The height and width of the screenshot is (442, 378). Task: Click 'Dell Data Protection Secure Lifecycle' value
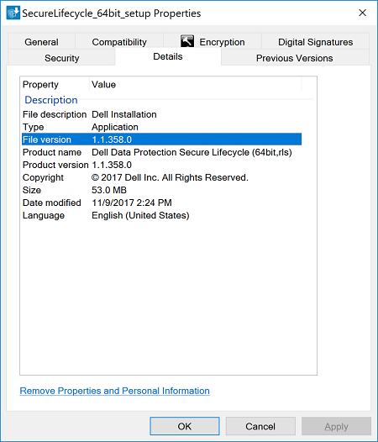tap(192, 152)
